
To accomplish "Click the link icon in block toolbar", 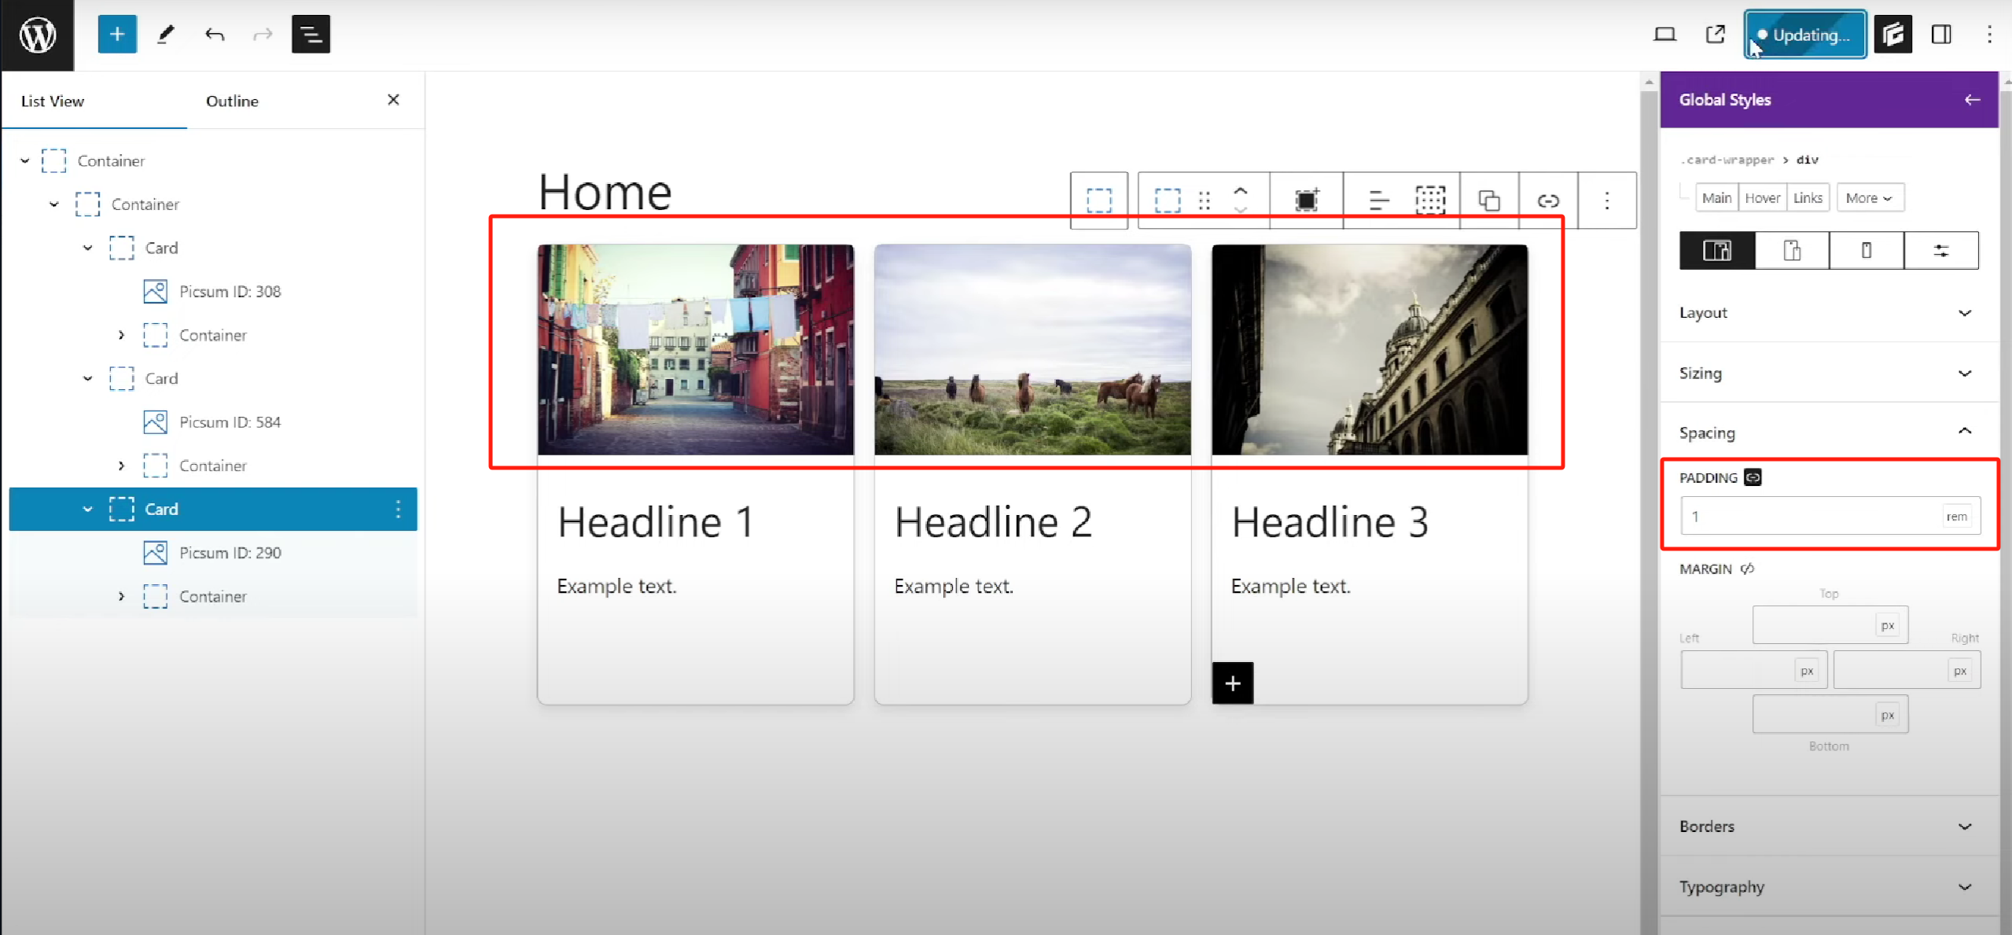I will tap(1547, 201).
